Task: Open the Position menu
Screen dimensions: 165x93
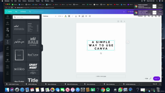Action: [140, 16]
